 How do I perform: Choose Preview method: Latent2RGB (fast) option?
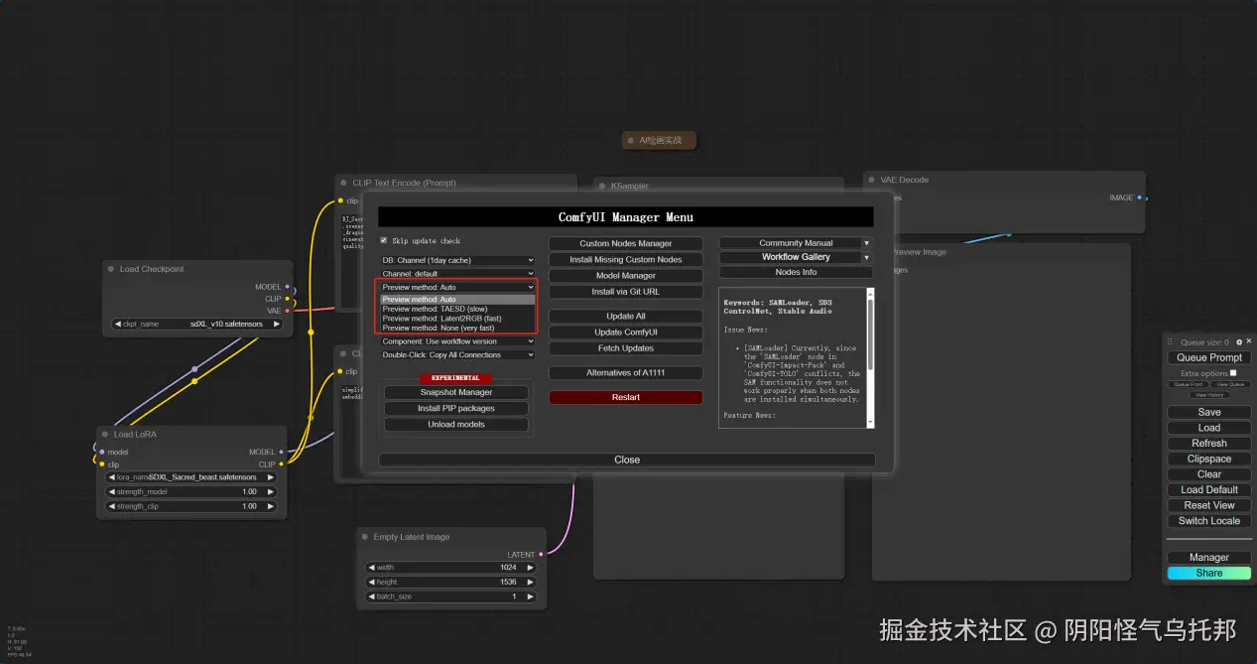(457, 319)
